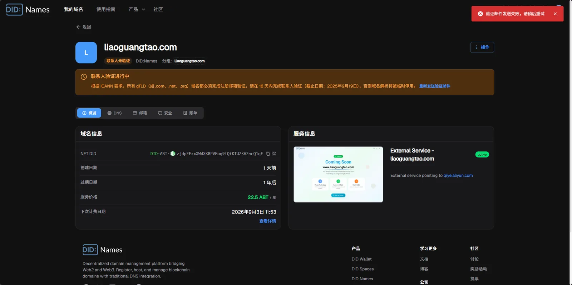Click the blue L domain avatar
Viewport: 572px width, 285px height.
coord(86,52)
